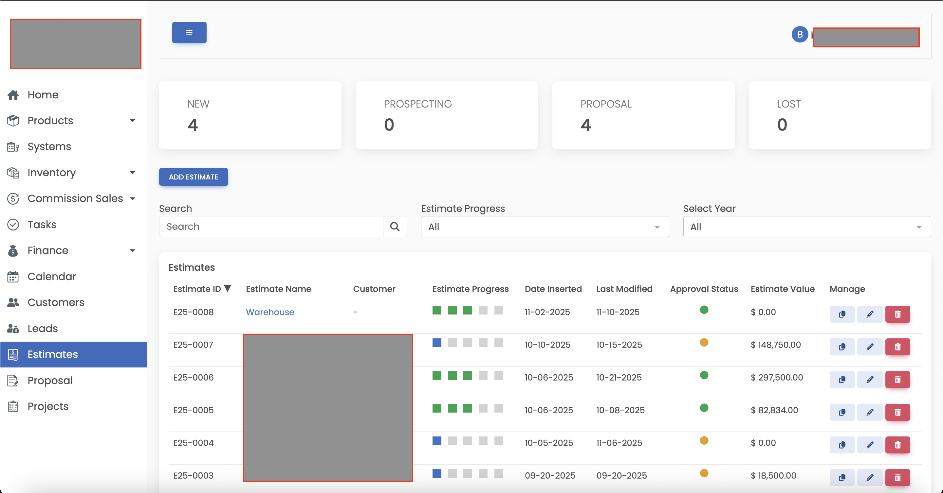The height and width of the screenshot is (493, 943).
Task: Select the Systems icon in the sidebar
Action: [13, 146]
